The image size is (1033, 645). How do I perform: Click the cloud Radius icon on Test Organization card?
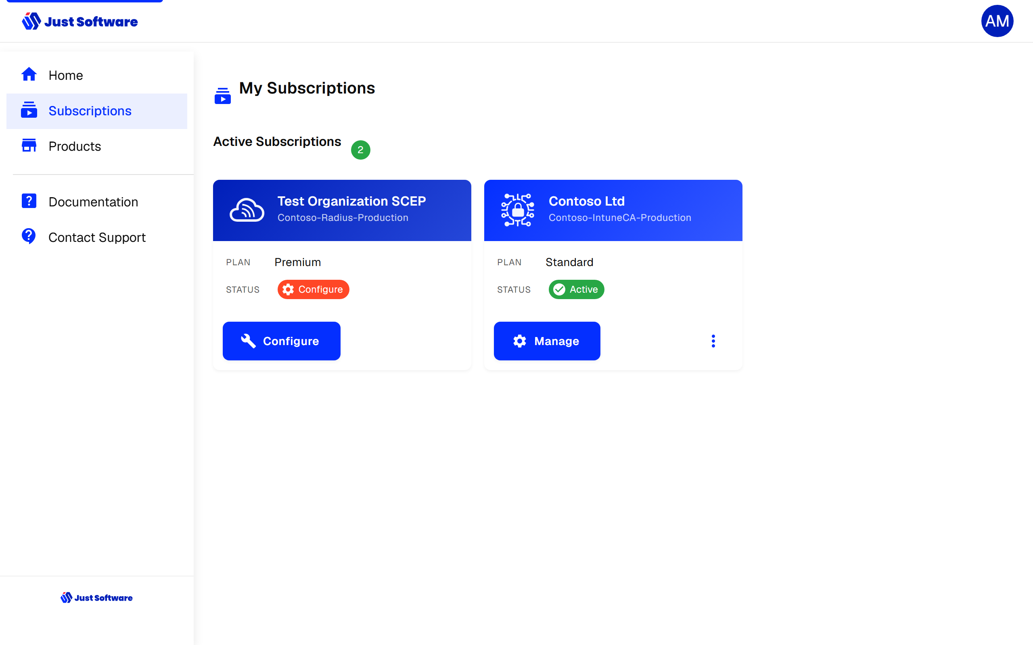coord(247,210)
